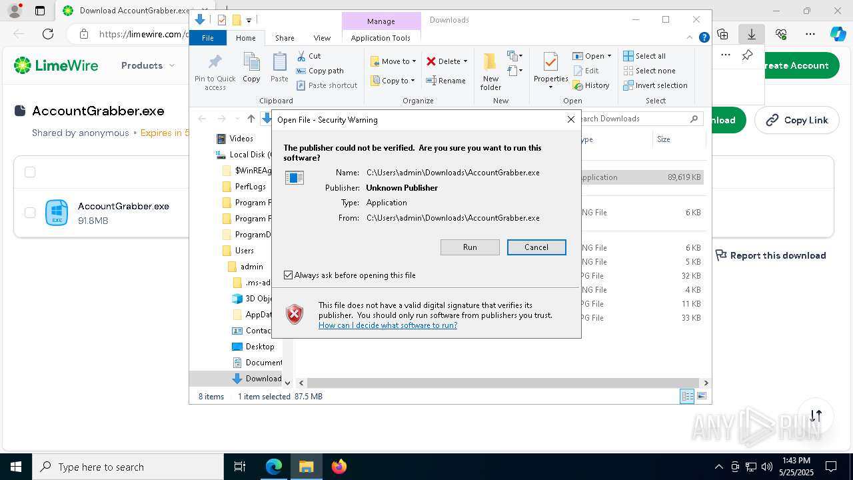Switch to Details view icon in status bar
The width and height of the screenshot is (853, 480).
[x=686, y=397]
